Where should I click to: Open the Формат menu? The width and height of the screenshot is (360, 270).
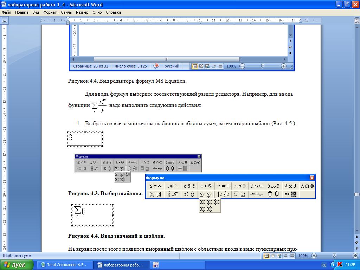(x=50, y=12)
